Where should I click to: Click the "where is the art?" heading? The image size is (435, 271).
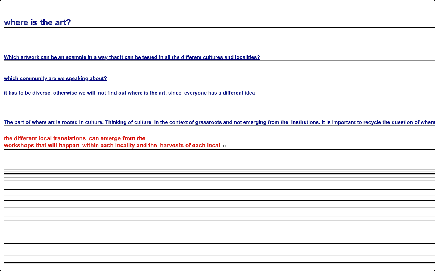37,22
